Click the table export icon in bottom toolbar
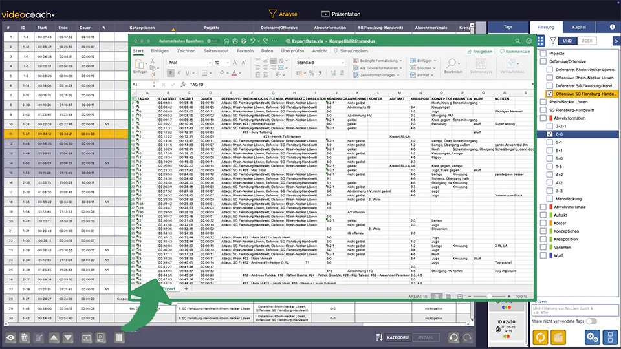 [x=119, y=337]
